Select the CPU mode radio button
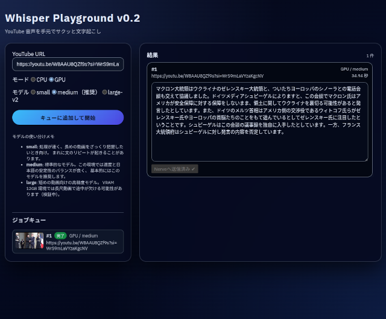 coord(33,80)
